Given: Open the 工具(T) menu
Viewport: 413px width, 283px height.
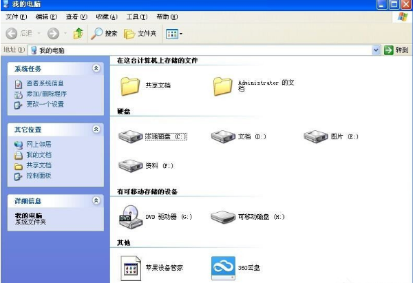Looking at the screenshot, I should [137, 17].
